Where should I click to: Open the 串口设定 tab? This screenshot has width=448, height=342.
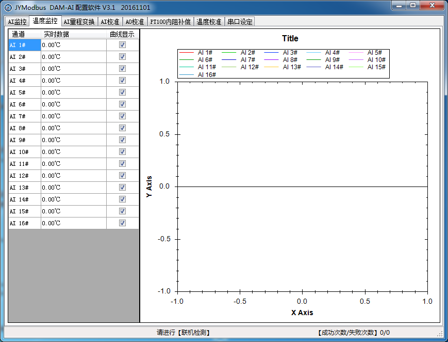click(x=240, y=22)
